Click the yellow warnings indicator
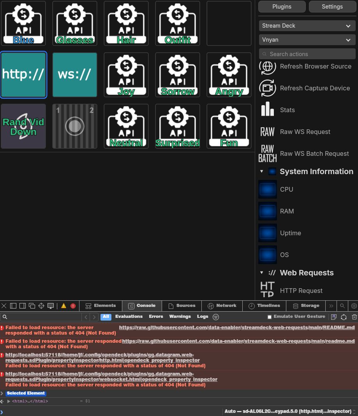This screenshot has height=416, width=358. tap(63, 306)
